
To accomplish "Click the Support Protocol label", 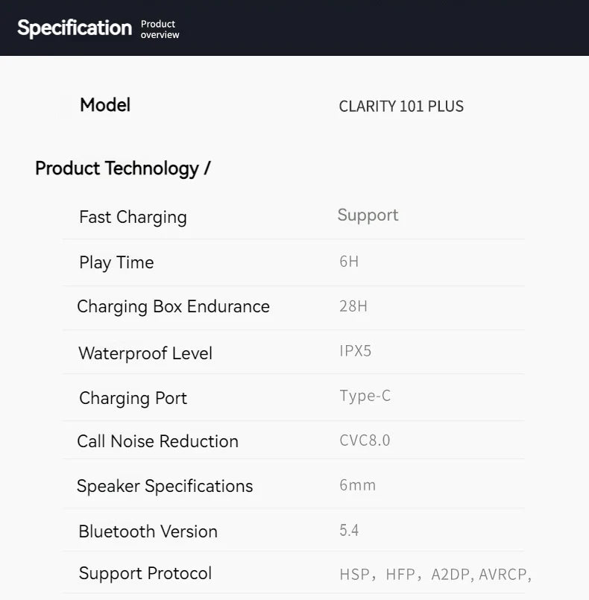I will tap(145, 574).
